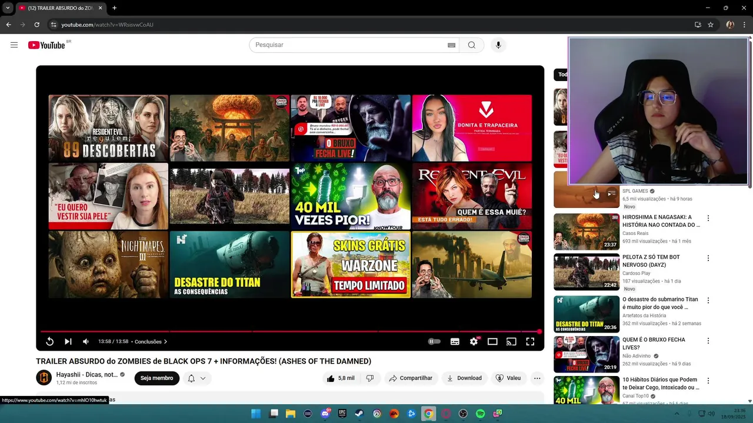Dislike the video

coord(369,378)
